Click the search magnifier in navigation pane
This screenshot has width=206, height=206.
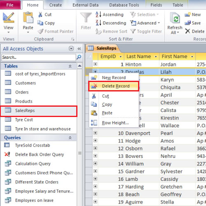click(x=79, y=57)
